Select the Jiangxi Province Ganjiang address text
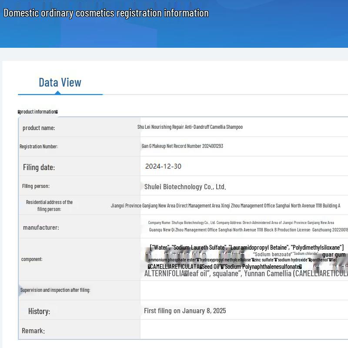 tap(225, 206)
